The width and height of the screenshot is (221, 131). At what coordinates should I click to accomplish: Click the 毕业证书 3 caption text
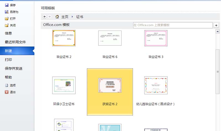tap(156, 57)
